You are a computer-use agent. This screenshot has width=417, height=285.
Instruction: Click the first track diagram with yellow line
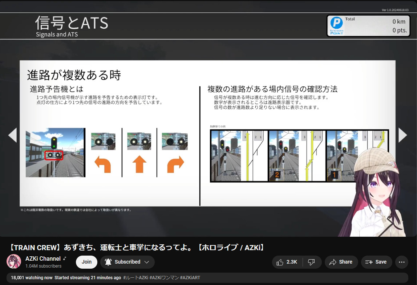tap(254, 156)
